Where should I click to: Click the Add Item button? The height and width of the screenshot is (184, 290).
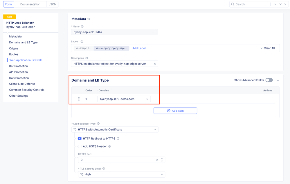[175, 111]
